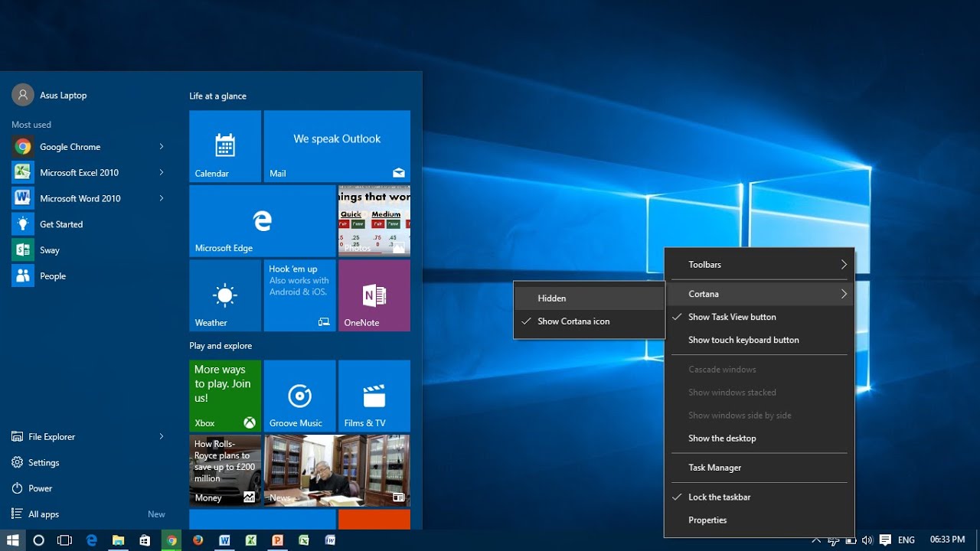Open Get Started from Most used
This screenshot has width=980, height=551.
pos(88,224)
